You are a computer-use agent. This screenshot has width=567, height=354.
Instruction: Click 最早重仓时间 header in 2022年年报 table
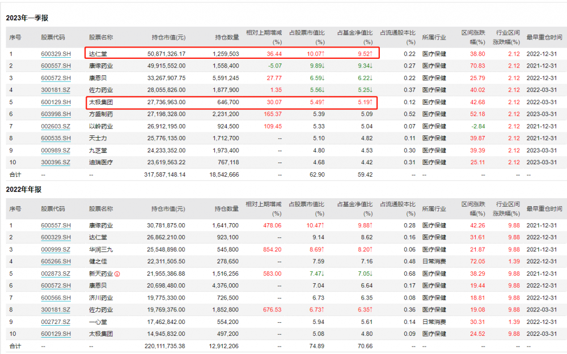tap(544, 209)
